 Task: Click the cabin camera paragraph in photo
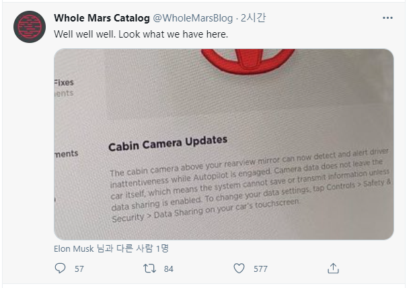[249, 187]
